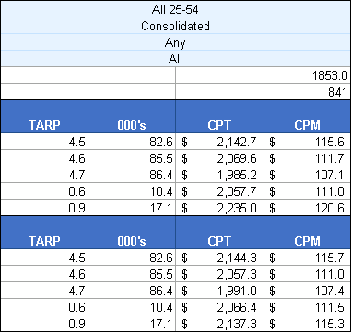The image size is (351, 332).
Task: Select 000's value 17.1 in 2,235.0 row
Action: pyautogui.click(x=132, y=208)
